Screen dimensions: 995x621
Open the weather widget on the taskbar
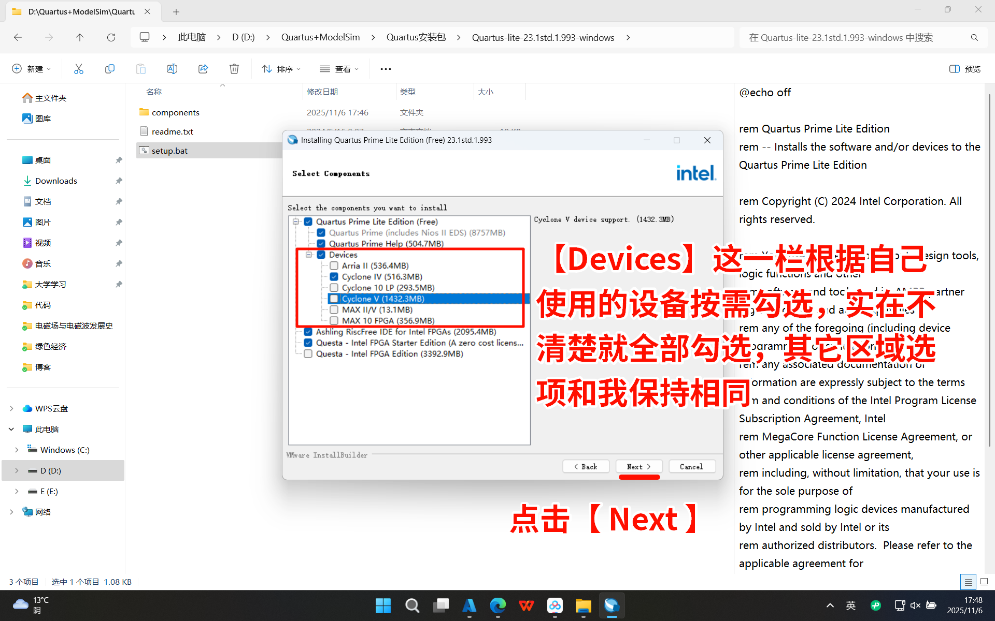31,605
